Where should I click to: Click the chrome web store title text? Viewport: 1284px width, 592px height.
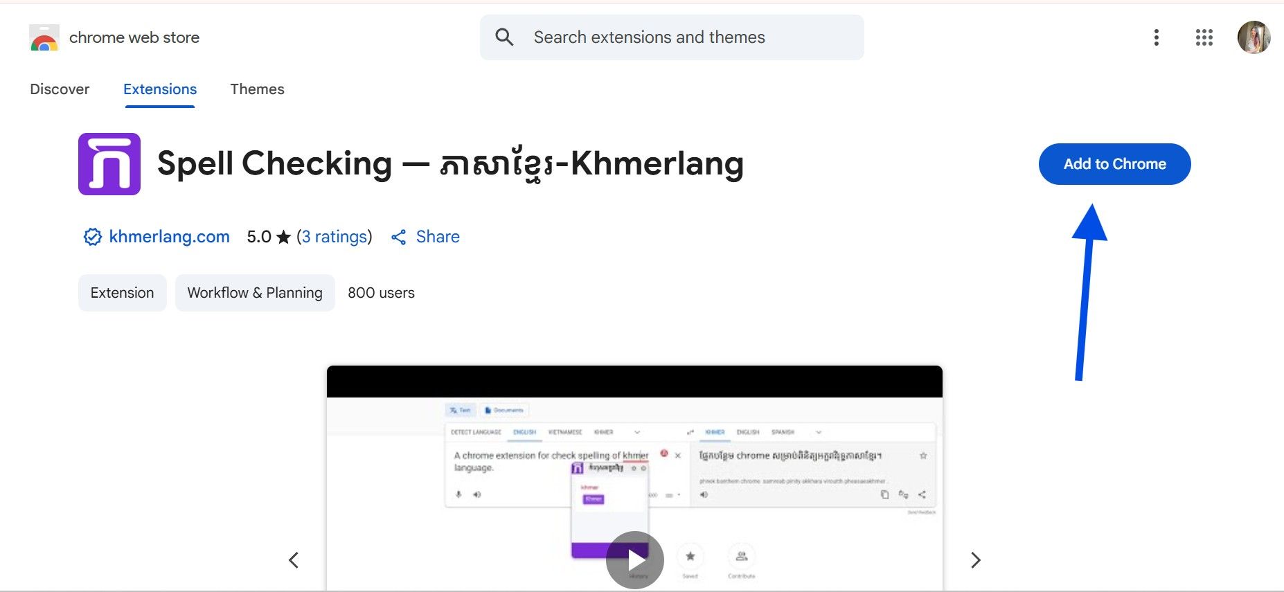134,37
